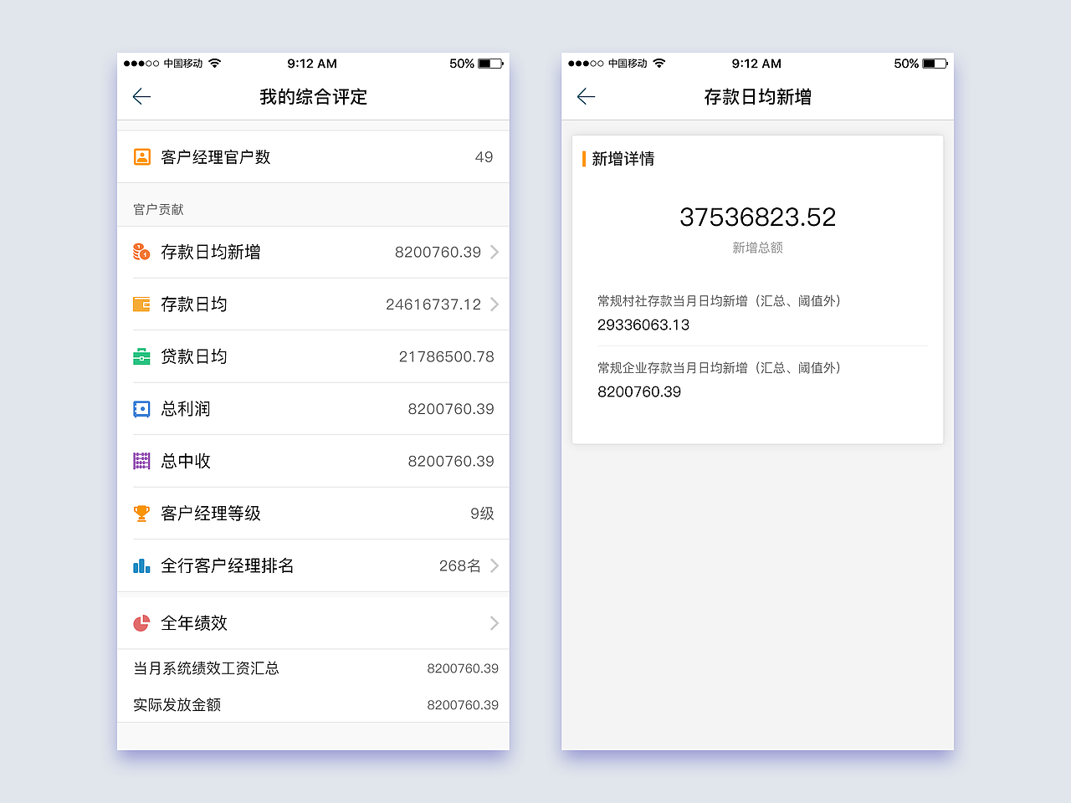Viewport: 1071px width, 803px height.
Task: Click the coin stack icon for 存款日均新增
Action: [x=141, y=252]
